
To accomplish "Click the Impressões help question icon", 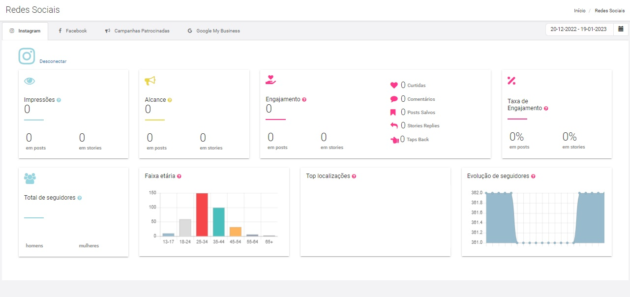I will coord(59,100).
